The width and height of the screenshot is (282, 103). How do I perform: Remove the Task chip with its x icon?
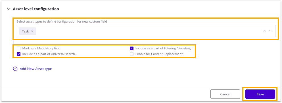click(x=32, y=31)
